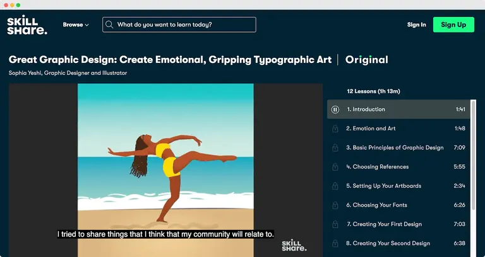
Task: Focus the "What do you want to learn today?" search field
Action: (179, 25)
